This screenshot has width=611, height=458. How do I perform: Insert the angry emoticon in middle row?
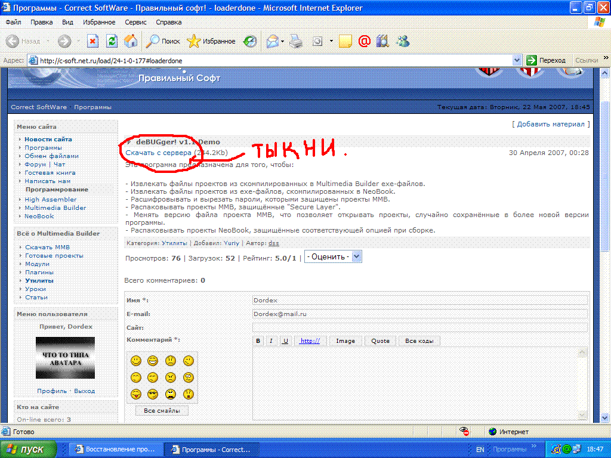[170, 377]
